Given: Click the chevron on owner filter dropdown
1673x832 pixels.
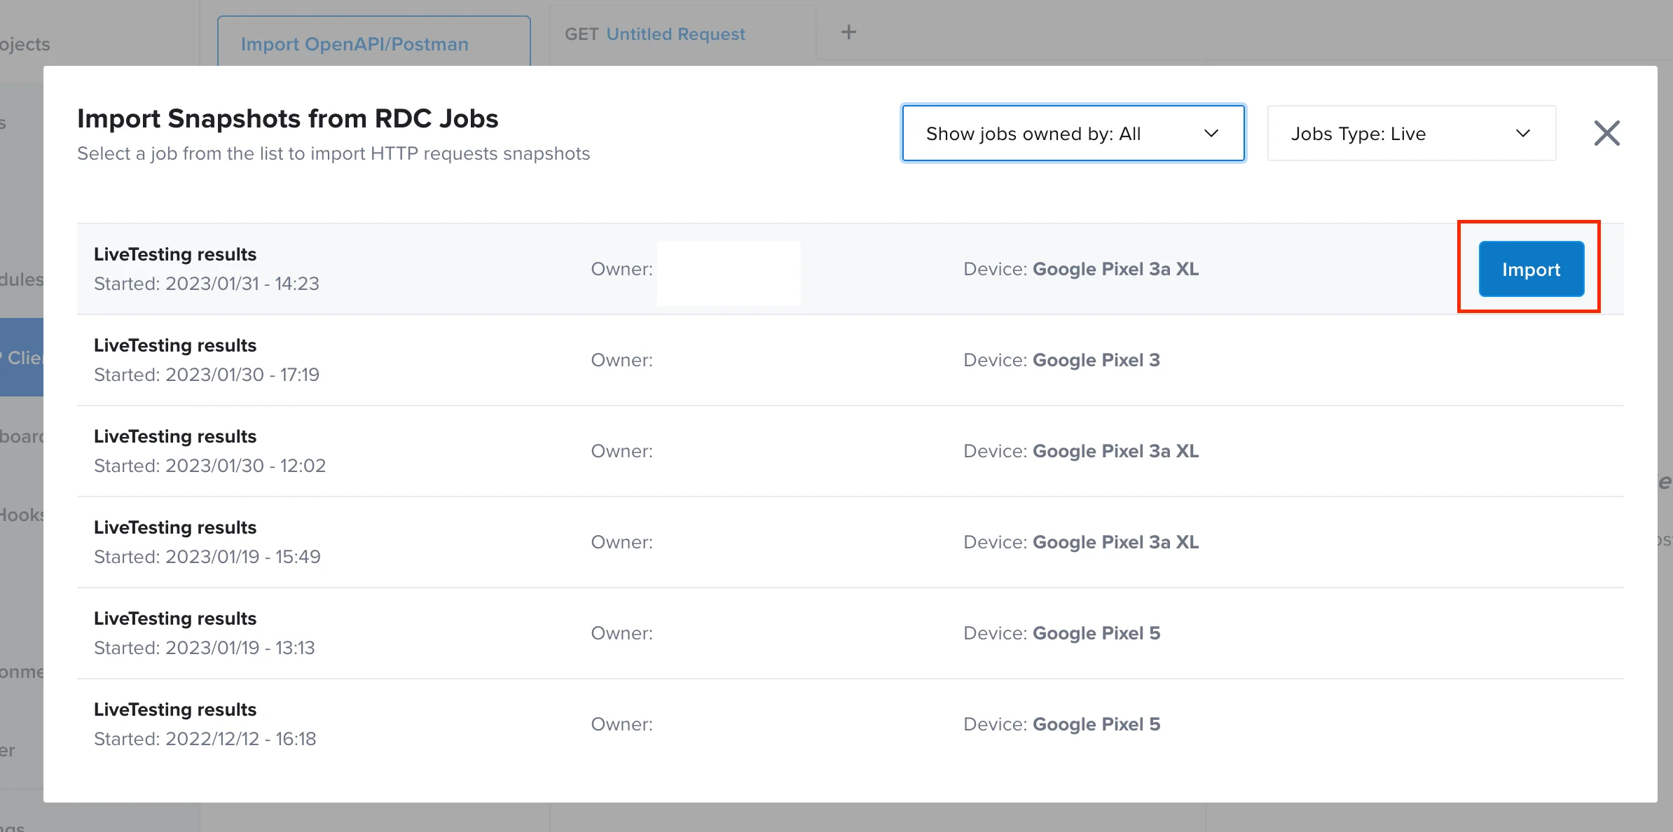Looking at the screenshot, I should point(1211,133).
